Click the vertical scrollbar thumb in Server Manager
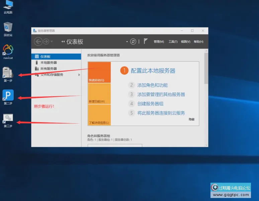 tap(206, 68)
